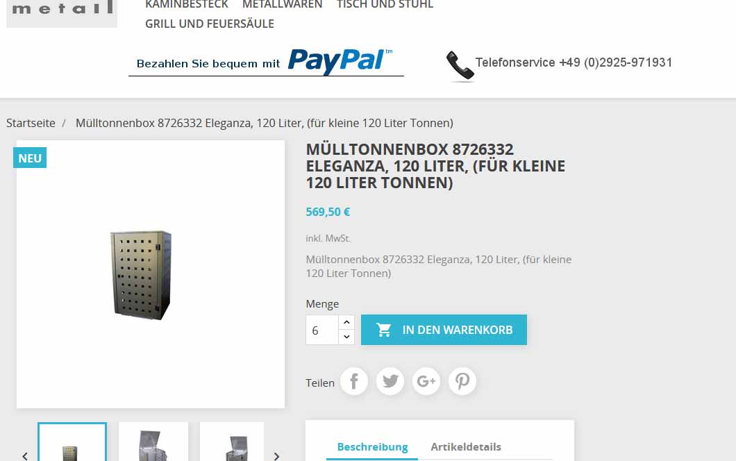
Task: Open the PayPal payment banner
Action: (x=266, y=62)
